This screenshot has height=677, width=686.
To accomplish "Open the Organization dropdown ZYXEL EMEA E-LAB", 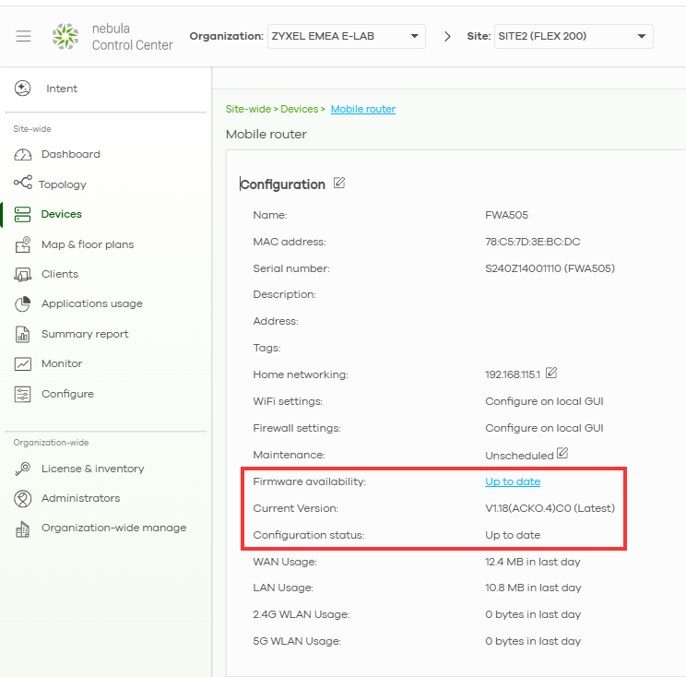I will point(347,36).
